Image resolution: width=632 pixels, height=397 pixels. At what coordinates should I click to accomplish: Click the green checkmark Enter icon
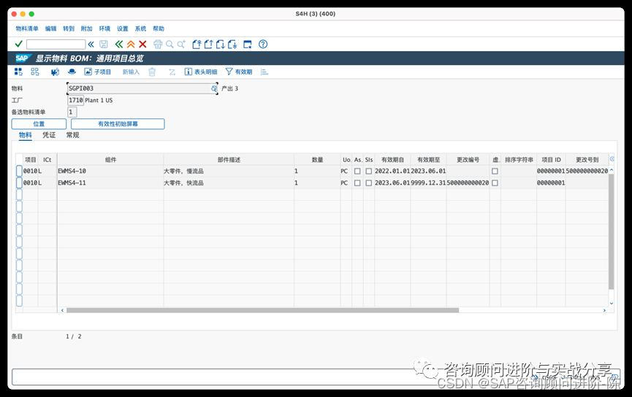(x=18, y=44)
